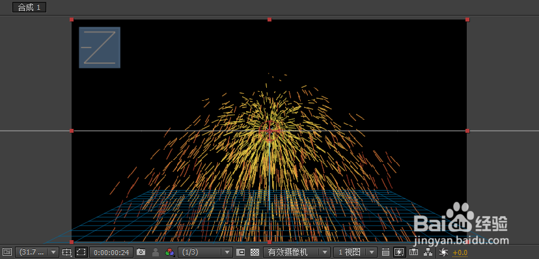Click the Timeline button icon

coord(414,252)
